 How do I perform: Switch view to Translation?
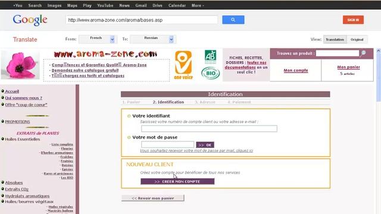point(335,39)
